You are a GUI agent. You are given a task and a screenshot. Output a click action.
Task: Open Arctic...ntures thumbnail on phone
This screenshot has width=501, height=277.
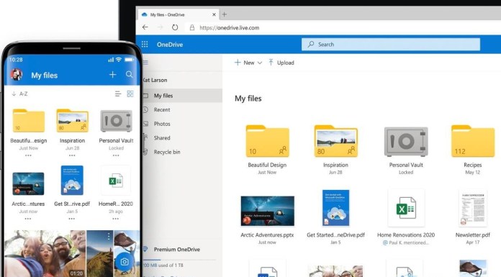[28, 183]
